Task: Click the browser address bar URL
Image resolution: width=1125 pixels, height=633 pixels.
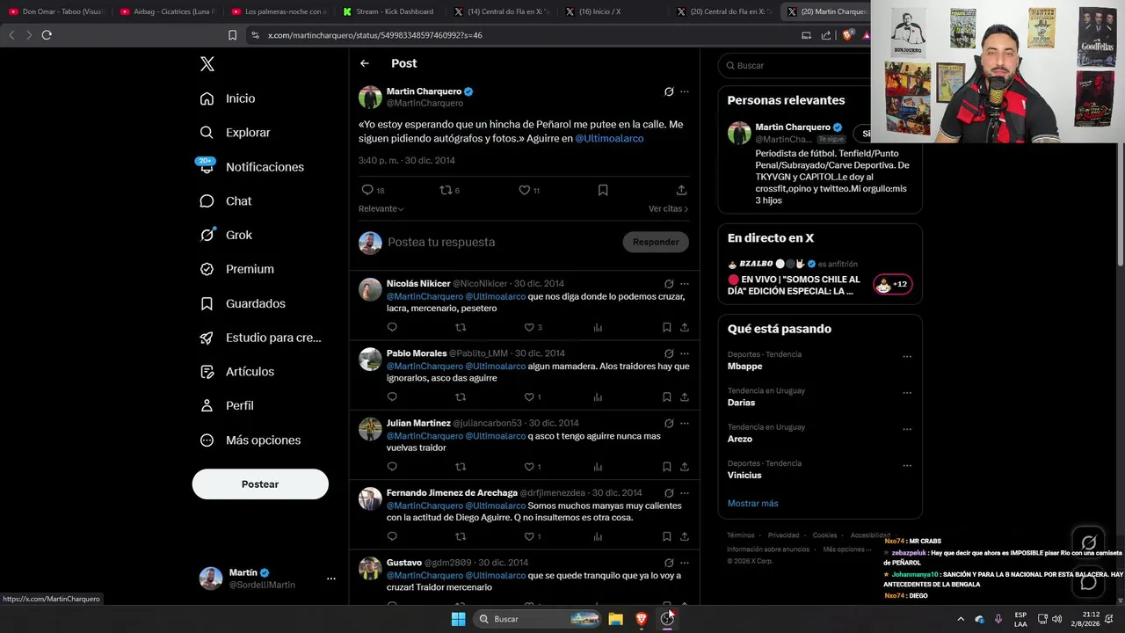Action: tap(375, 35)
